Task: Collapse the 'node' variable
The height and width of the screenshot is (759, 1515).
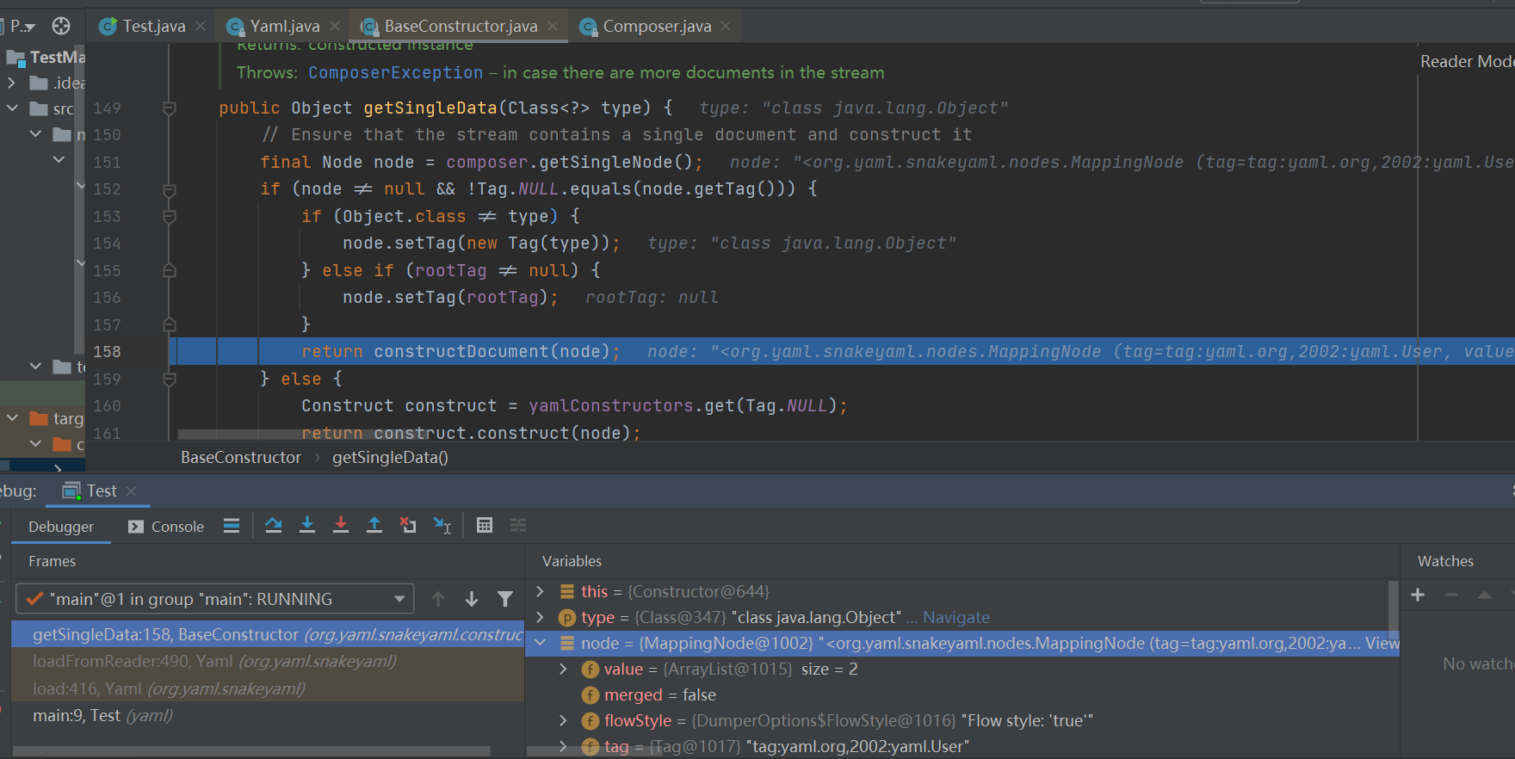Action: [540, 643]
